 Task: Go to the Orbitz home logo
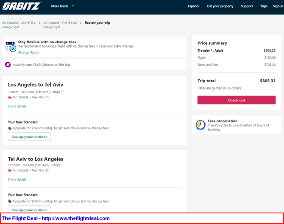(x=21, y=6)
